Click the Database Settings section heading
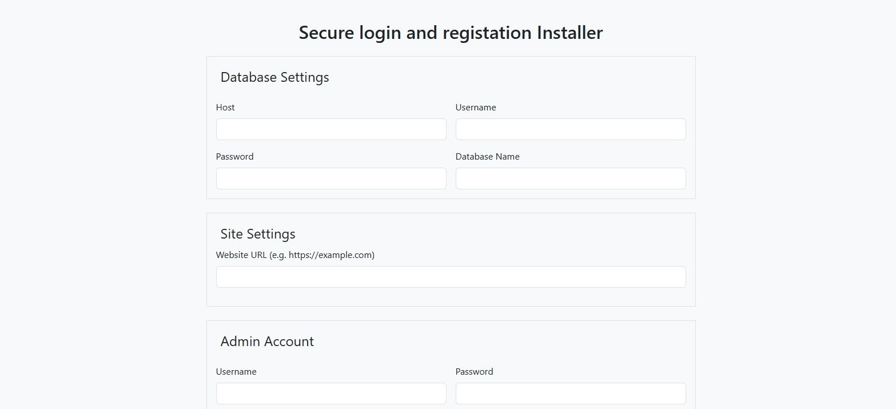This screenshot has width=896, height=409. click(274, 77)
